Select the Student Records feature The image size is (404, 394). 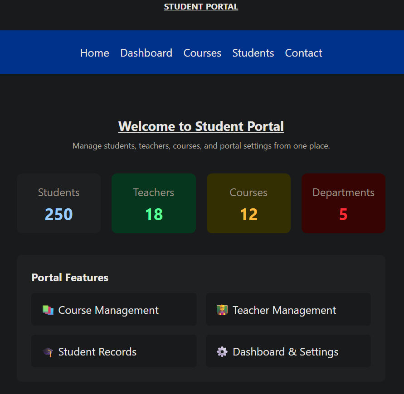(x=114, y=351)
